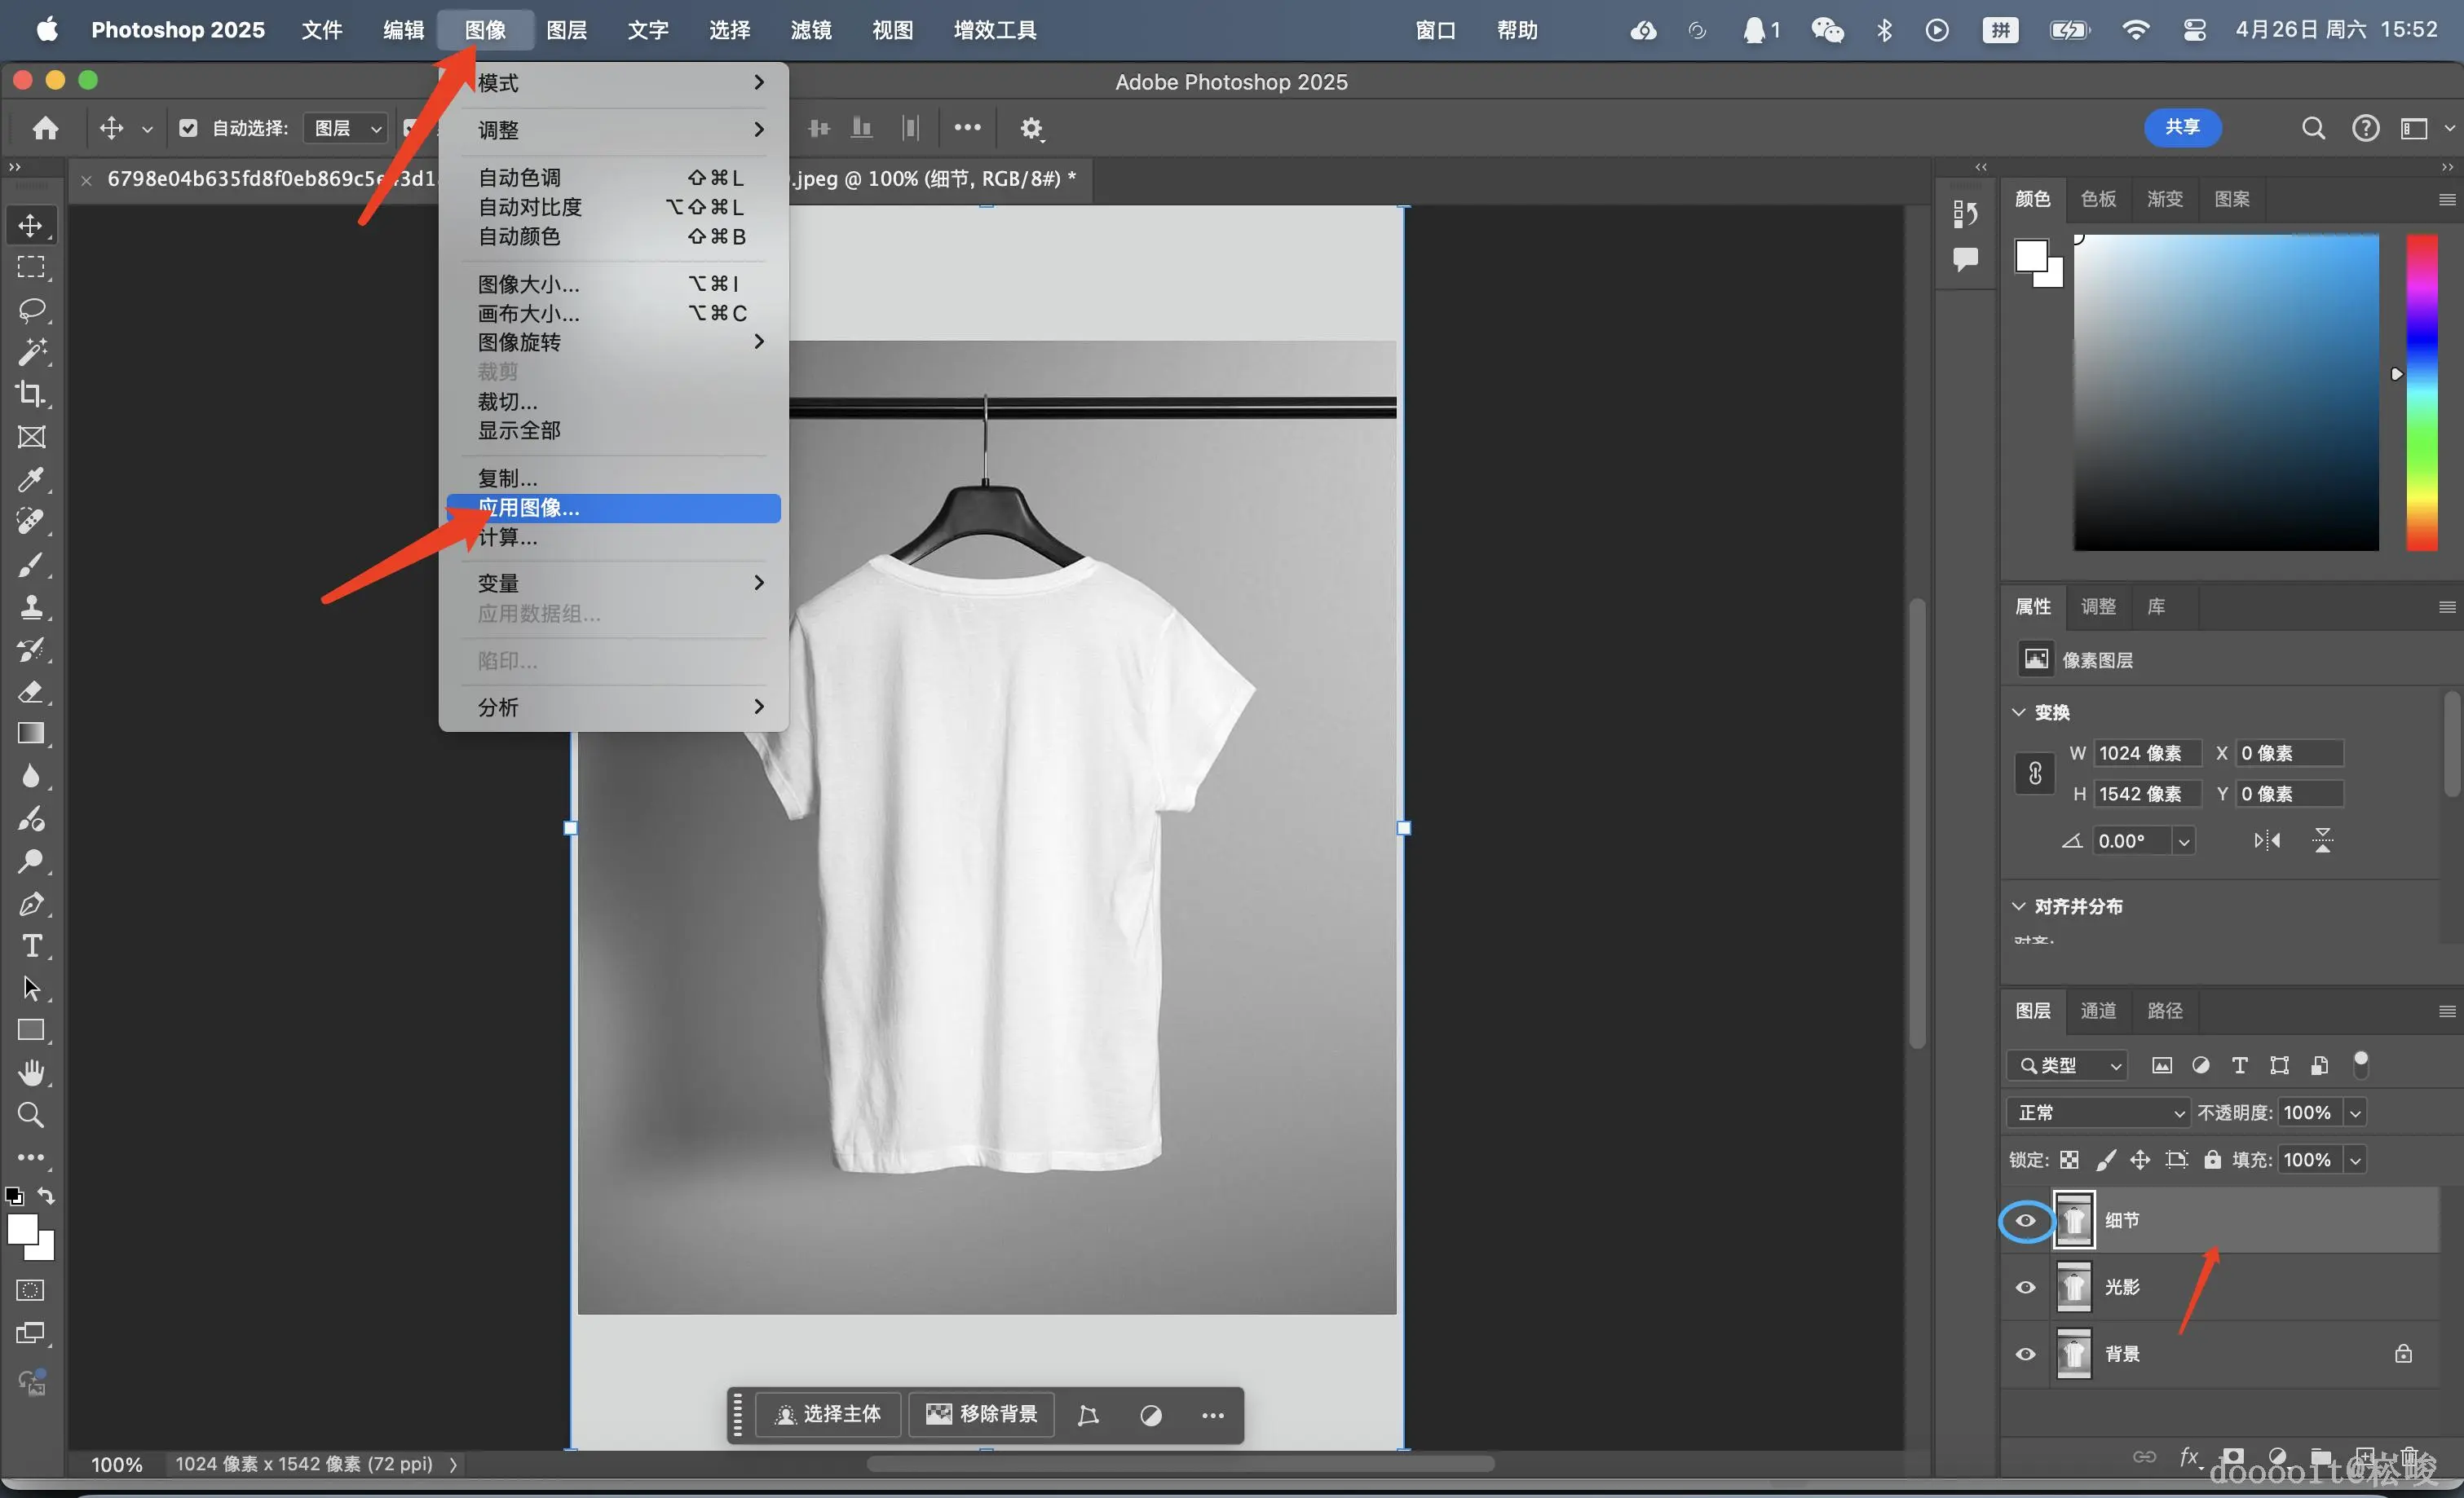
Task: Switch to the 通道 tab
Action: pyautogui.click(x=2097, y=1011)
